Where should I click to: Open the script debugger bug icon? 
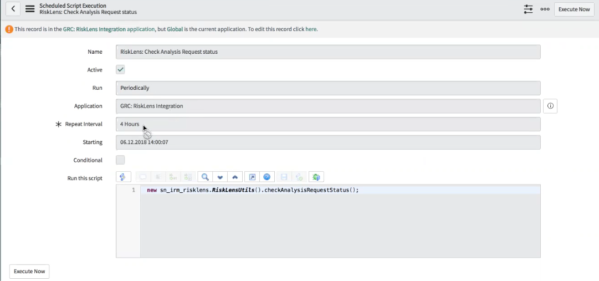(x=316, y=177)
